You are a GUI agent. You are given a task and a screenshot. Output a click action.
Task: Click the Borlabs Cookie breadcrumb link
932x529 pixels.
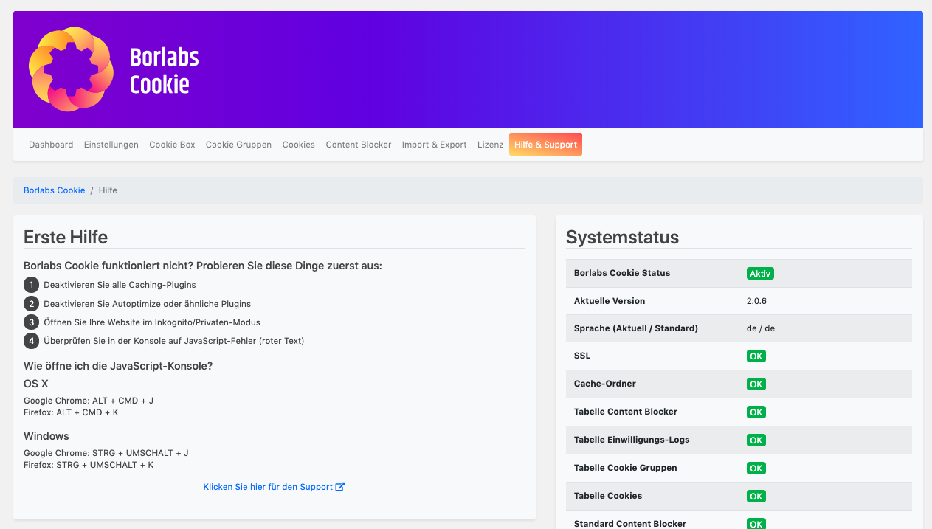[54, 190]
